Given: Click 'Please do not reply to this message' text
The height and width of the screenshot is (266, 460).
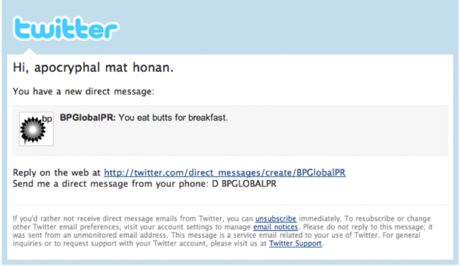Looking at the screenshot, I should pyautogui.click(x=364, y=226).
